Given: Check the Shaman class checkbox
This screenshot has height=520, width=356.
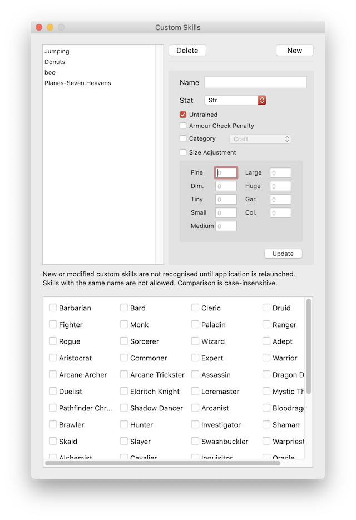Looking at the screenshot, I should [266, 424].
